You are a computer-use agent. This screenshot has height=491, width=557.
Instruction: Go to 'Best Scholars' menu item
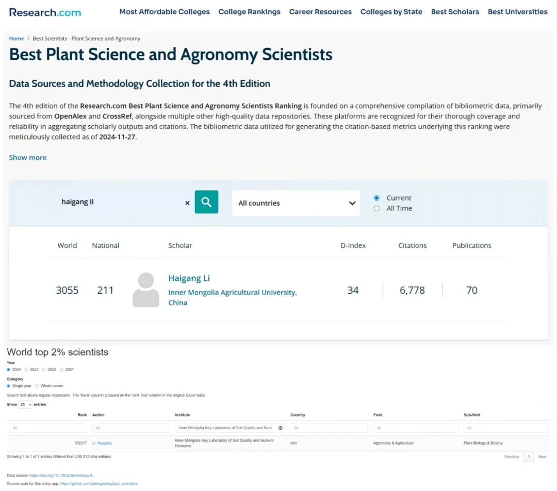coord(455,12)
